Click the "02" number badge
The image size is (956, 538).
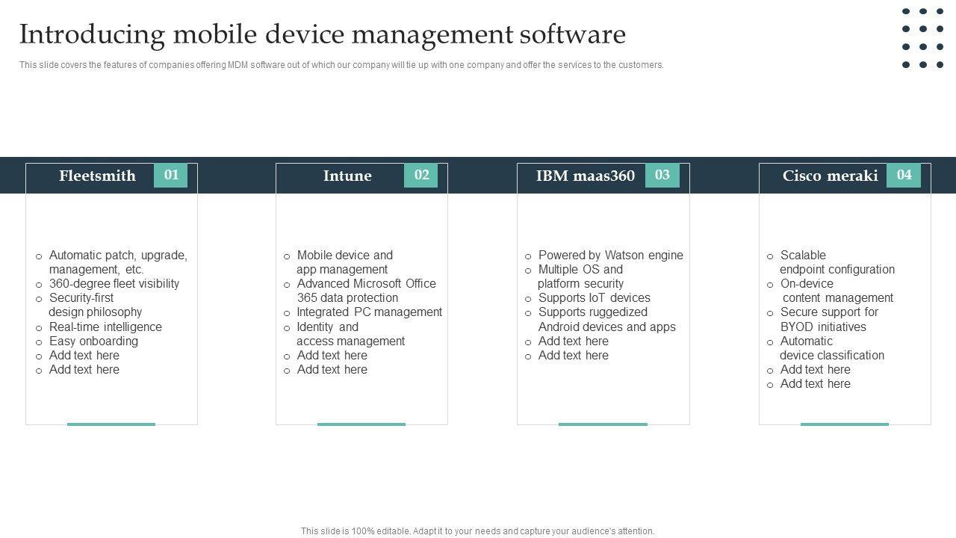click(x=421, y=175)
